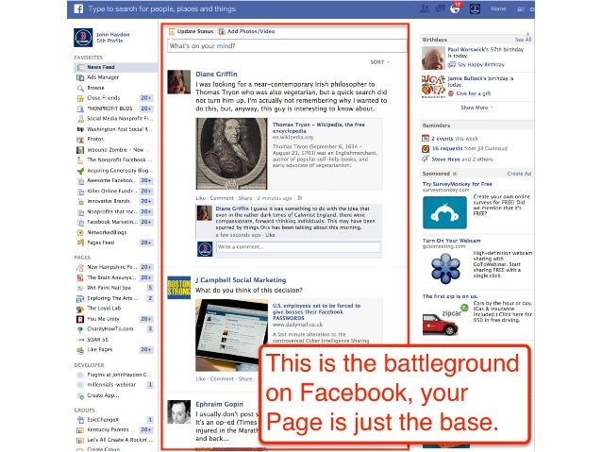602x452 pixels.
Task: Open New Hampshire Fo... page
Action: pyautogui.click(x=111, y=267)
